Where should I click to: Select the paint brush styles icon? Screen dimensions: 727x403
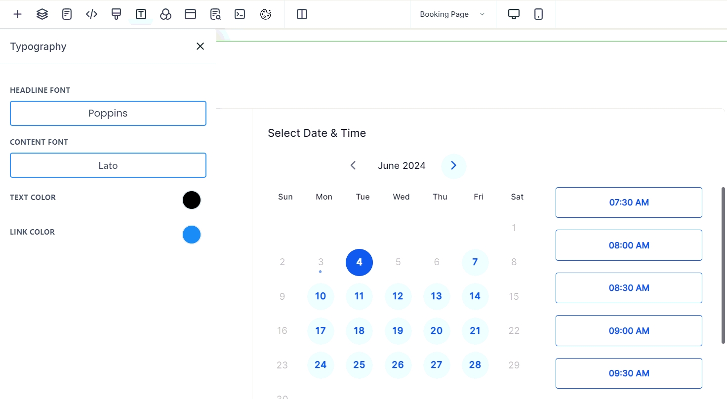point(116,14)
